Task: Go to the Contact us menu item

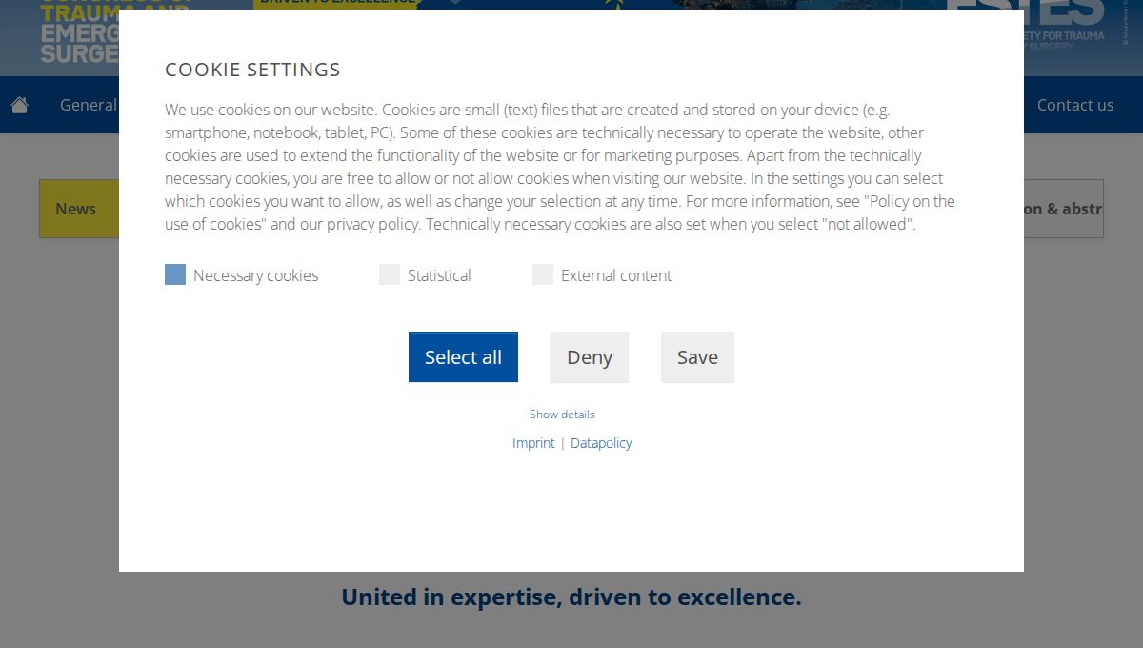Action: tap(1075, 105)
